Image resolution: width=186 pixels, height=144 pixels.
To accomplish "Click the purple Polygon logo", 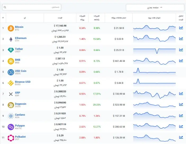I will tap(11, 127).
